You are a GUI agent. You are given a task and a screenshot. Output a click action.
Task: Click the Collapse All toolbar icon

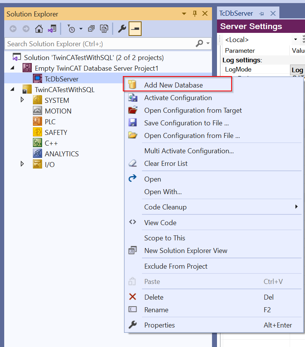pos(91,29)
